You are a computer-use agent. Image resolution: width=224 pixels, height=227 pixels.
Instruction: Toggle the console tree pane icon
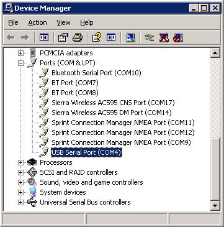tap(44, 38)
